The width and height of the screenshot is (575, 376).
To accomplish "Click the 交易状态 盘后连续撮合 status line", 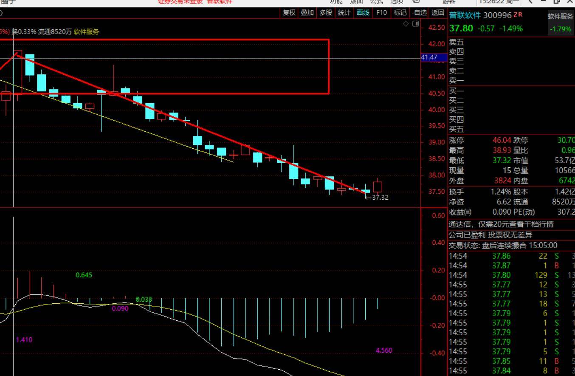I will tap(503, 246).
